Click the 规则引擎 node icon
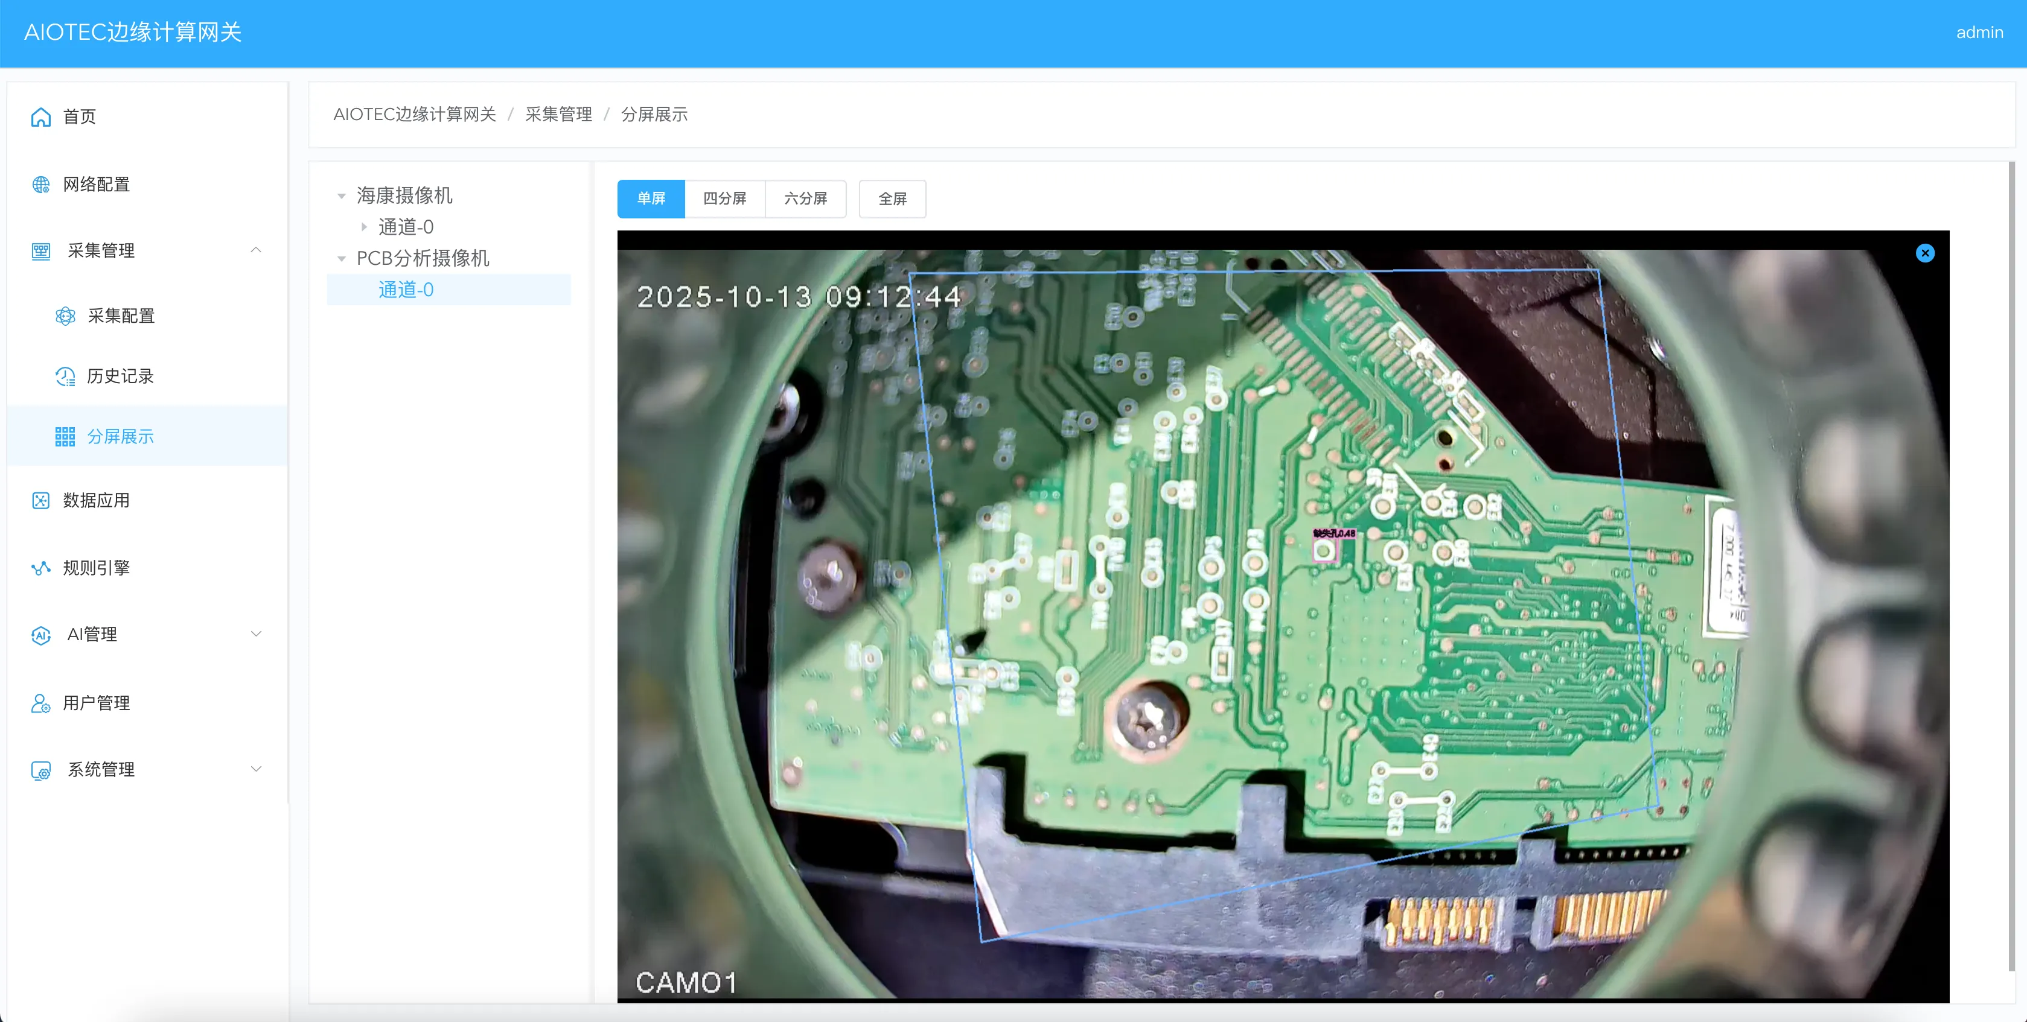 pos(41,568)
